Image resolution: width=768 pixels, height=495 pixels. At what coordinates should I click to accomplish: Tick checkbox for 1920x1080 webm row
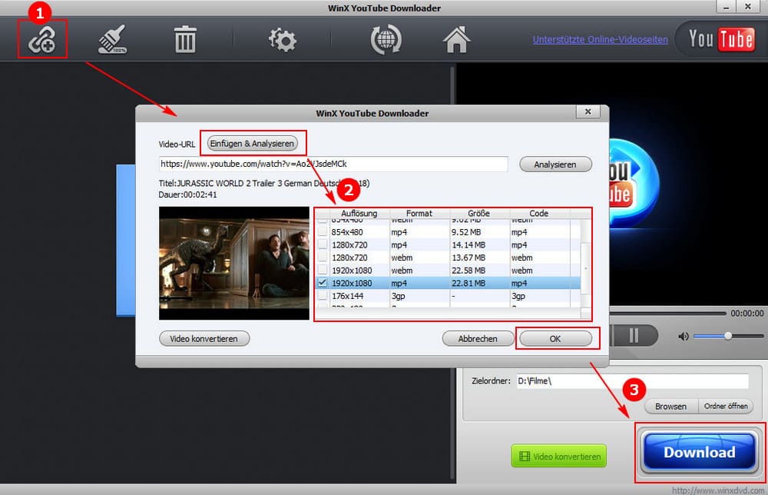point(323,270)
